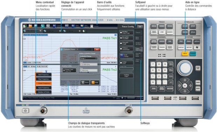This screenshot has width=217, height=132.
Task: Click the up arrow navigation key
Action: pyautogui.click(x=185, y=80)
